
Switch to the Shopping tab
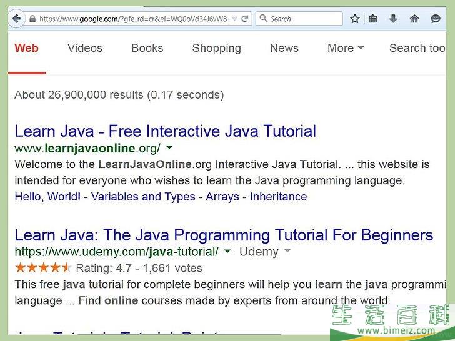[216, 49]
